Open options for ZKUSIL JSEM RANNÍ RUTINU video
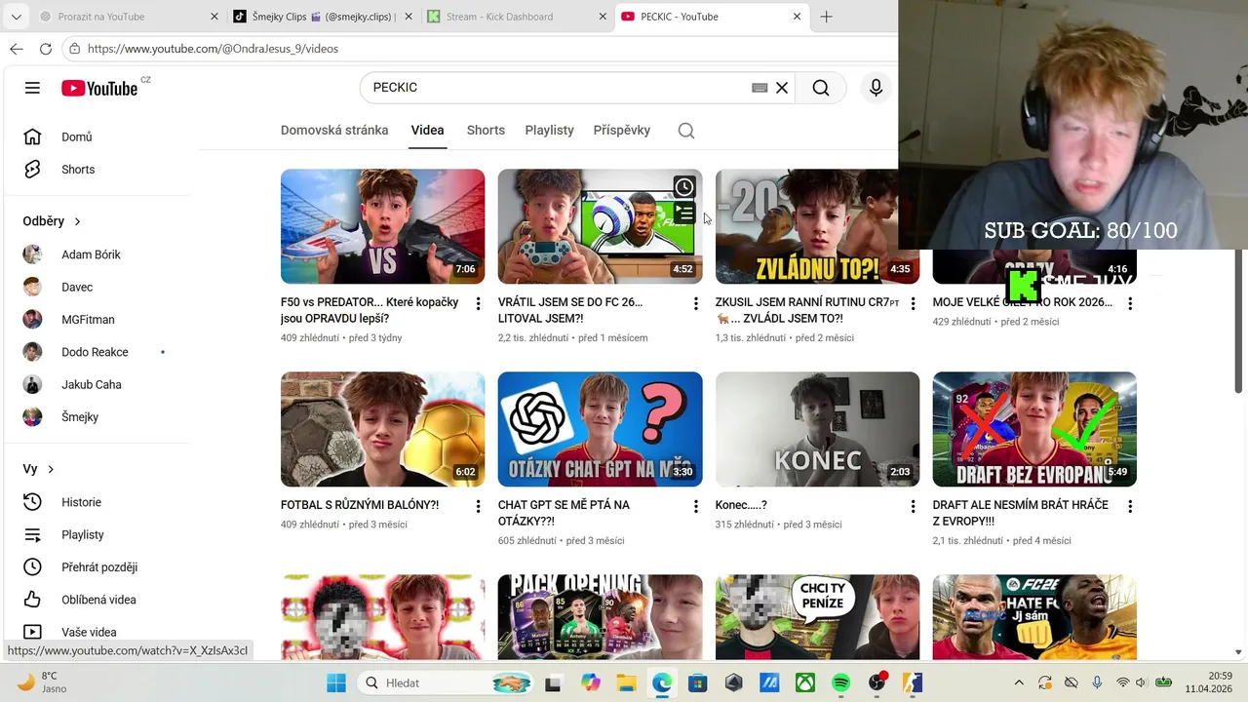Viewport: 1248px width, 702px height. click(x=913, y=304)
